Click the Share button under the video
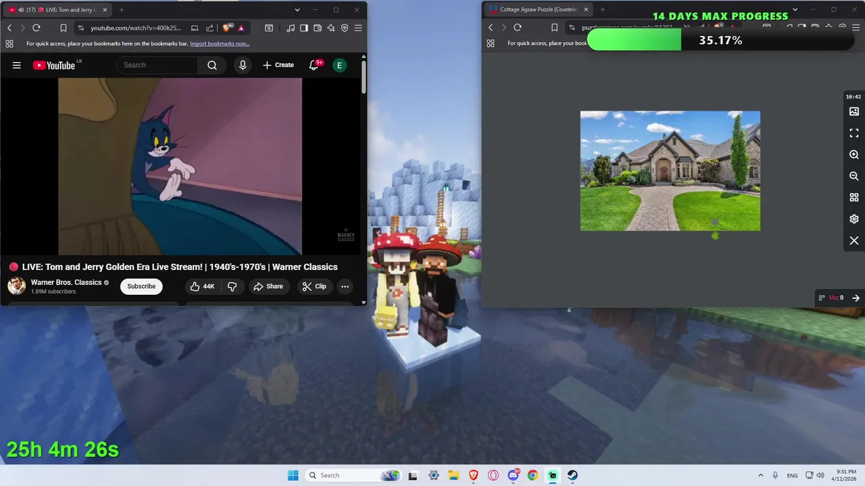The width and height of the screenshot is (865, 486). click(x=268, y=286)
